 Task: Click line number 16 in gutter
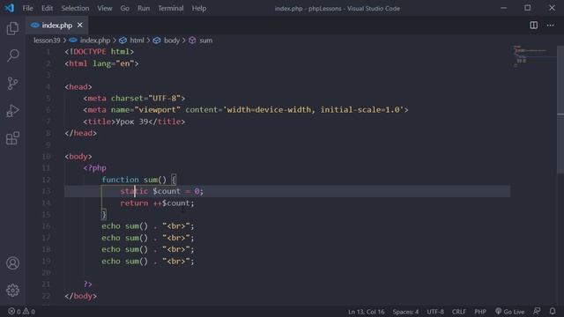point(47,226)
